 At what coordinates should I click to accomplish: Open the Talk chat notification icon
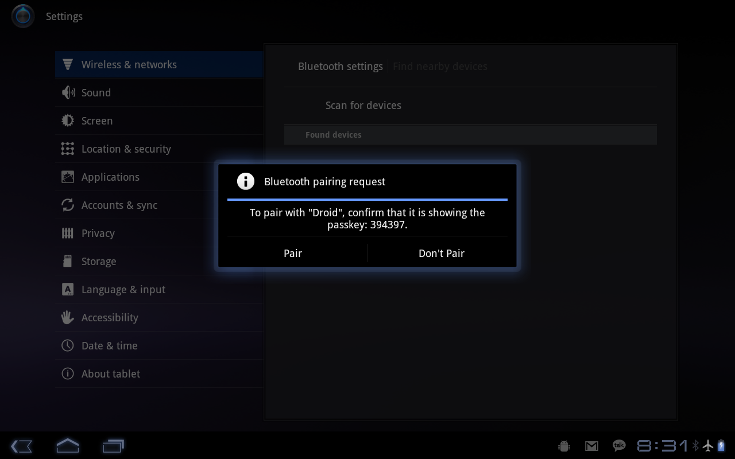pos(619,445)
